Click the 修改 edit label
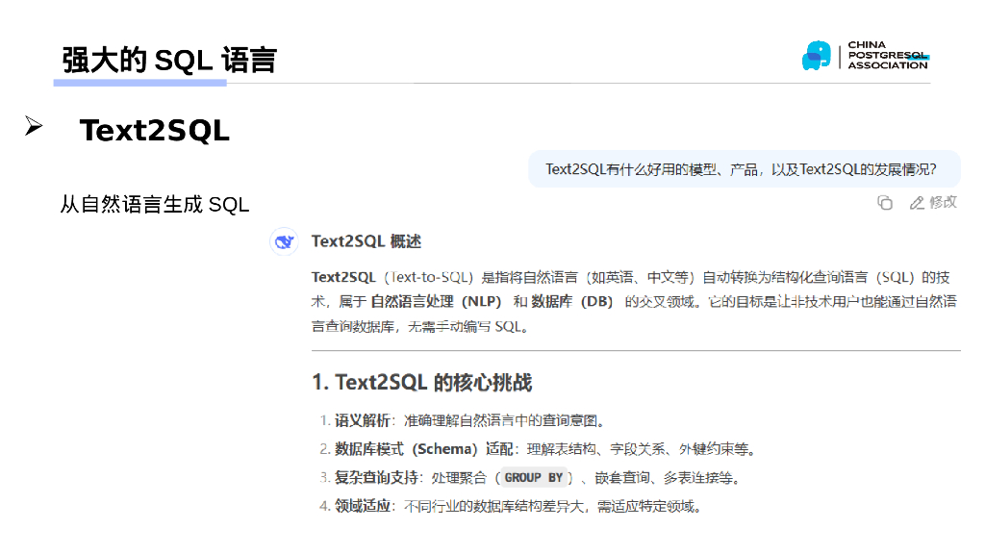Image resolution: width=985 pixels, height=554 pixels. [943, 202]
